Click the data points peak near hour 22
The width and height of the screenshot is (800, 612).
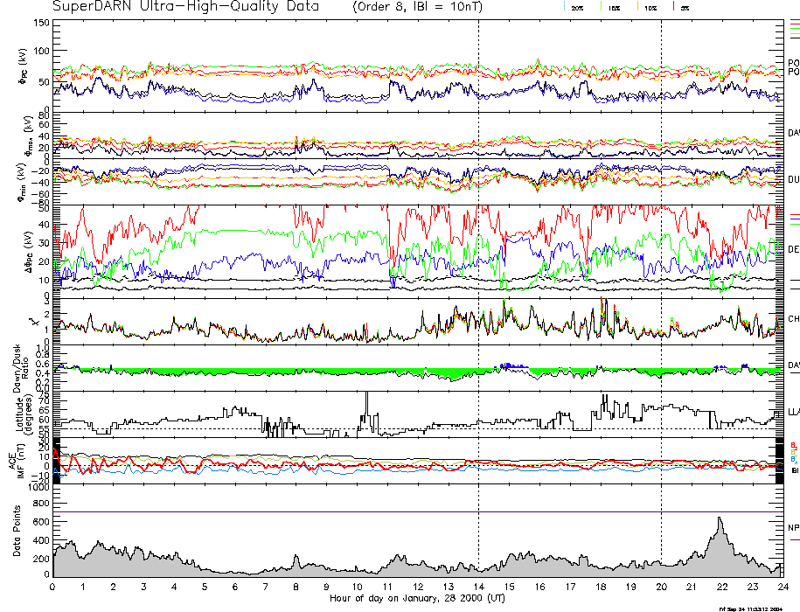coord(719,519)
